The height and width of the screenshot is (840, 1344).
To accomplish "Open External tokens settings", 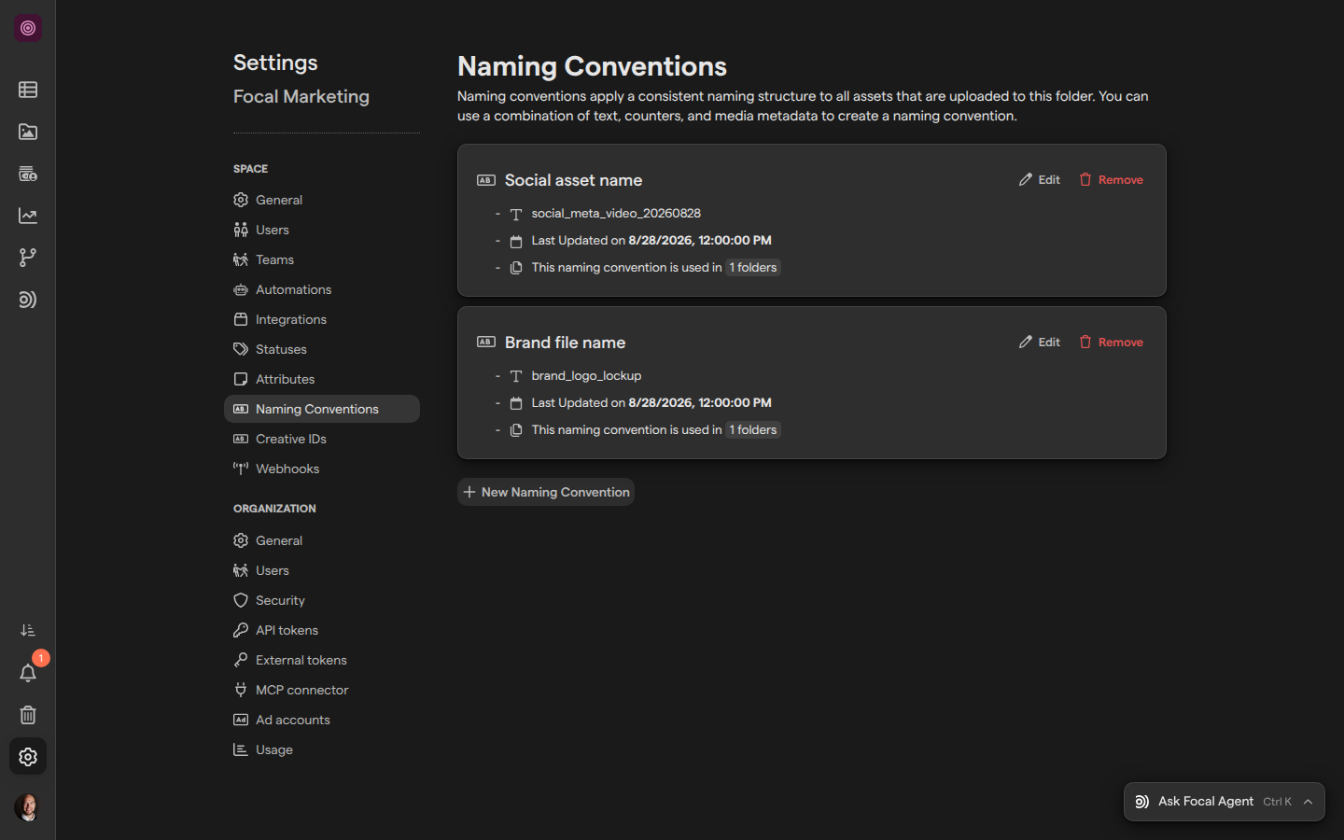I will [x=322, y=660].
